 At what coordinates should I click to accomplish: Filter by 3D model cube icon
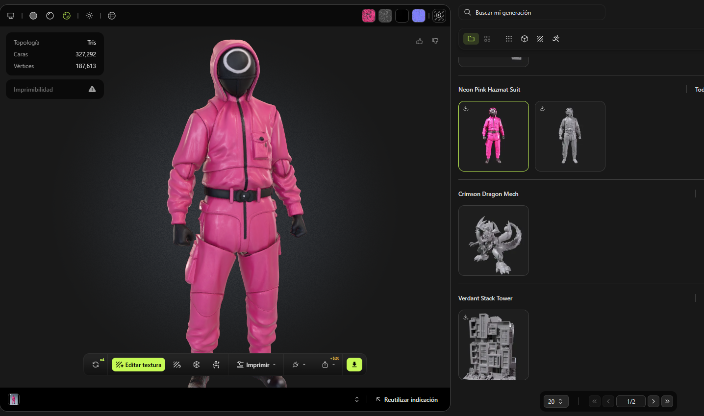coord(525,39)
